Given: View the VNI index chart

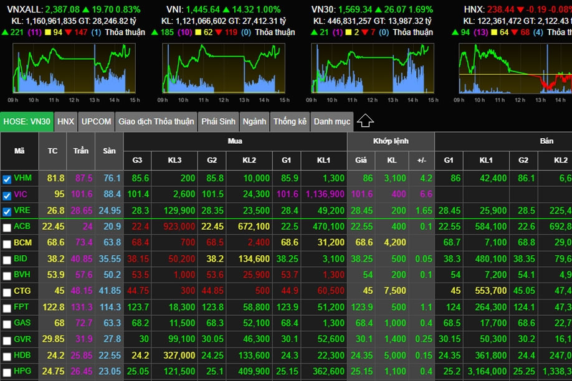Looking at the screenshot, I should [222, 68].
